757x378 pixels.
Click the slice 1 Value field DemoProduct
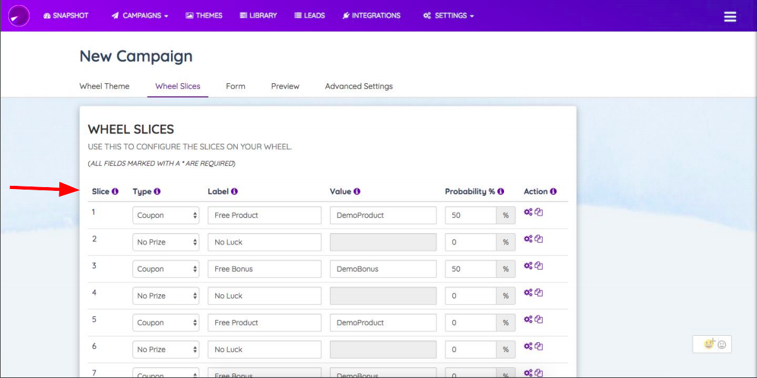(383, 215)
